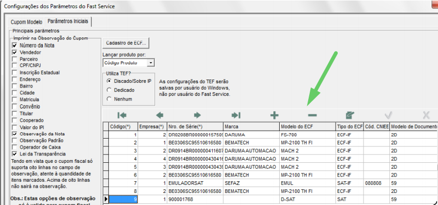Select SEFAZ brand cell

click(251, 183)
